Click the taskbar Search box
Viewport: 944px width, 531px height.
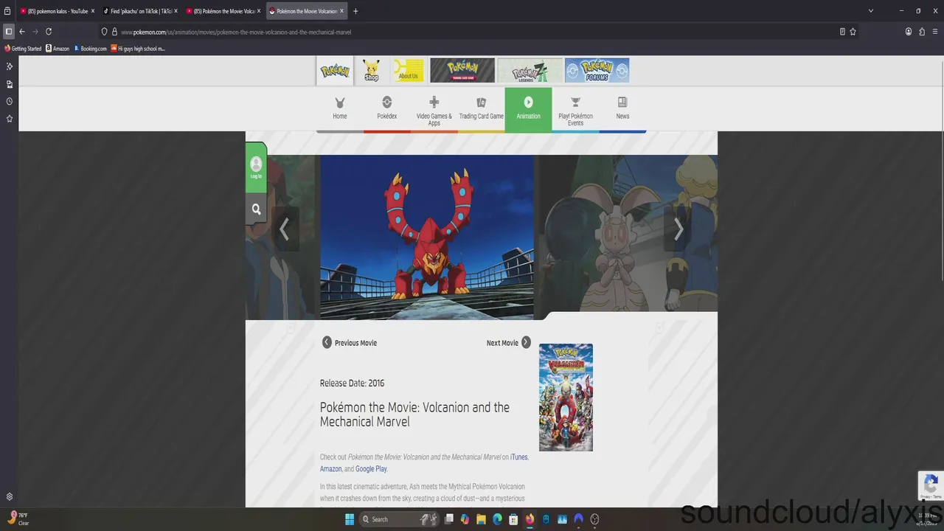point(398,519)
